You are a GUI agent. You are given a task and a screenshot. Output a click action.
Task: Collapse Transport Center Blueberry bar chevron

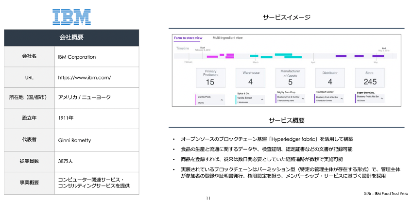coord(342,99)
